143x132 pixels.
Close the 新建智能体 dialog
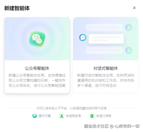tap(134, 8)
